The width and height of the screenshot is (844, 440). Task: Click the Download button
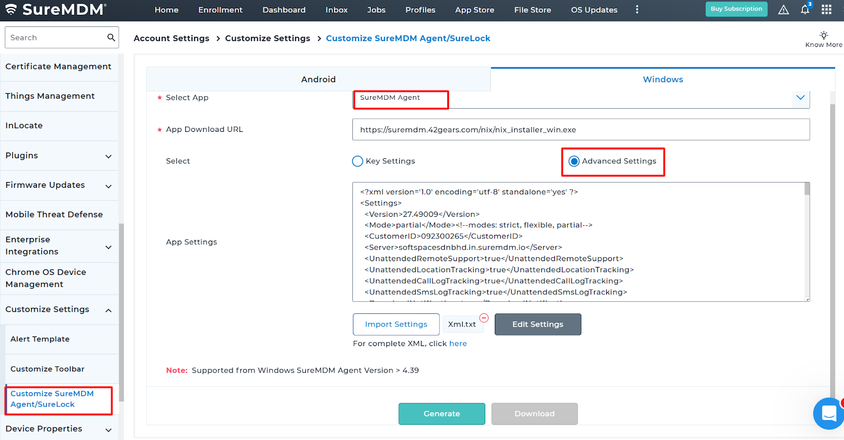coord(535,414)
